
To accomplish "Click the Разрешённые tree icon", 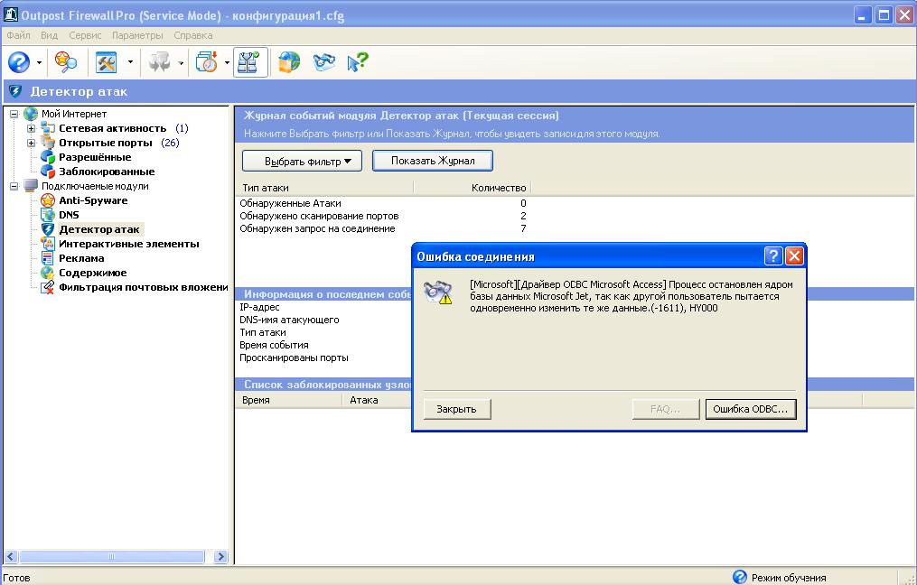I will (x=48, y=157).
